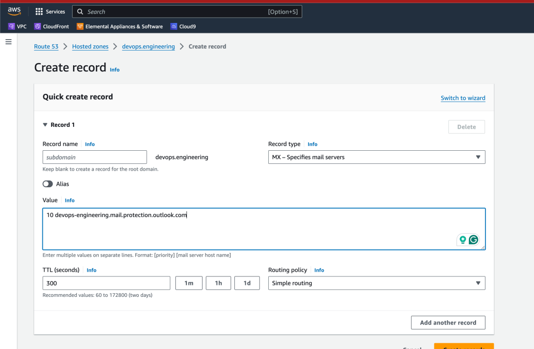The image size is (534, 349).
Task: Open the CloudFront shortcut icon
Action: click(x=38, y=26)
